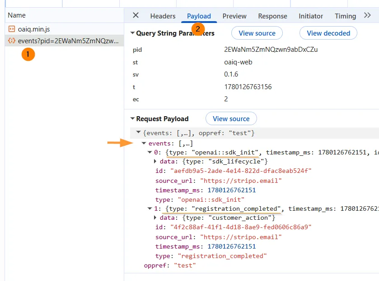
Task: Collapse the root payload object
Action: coord(139,132)
